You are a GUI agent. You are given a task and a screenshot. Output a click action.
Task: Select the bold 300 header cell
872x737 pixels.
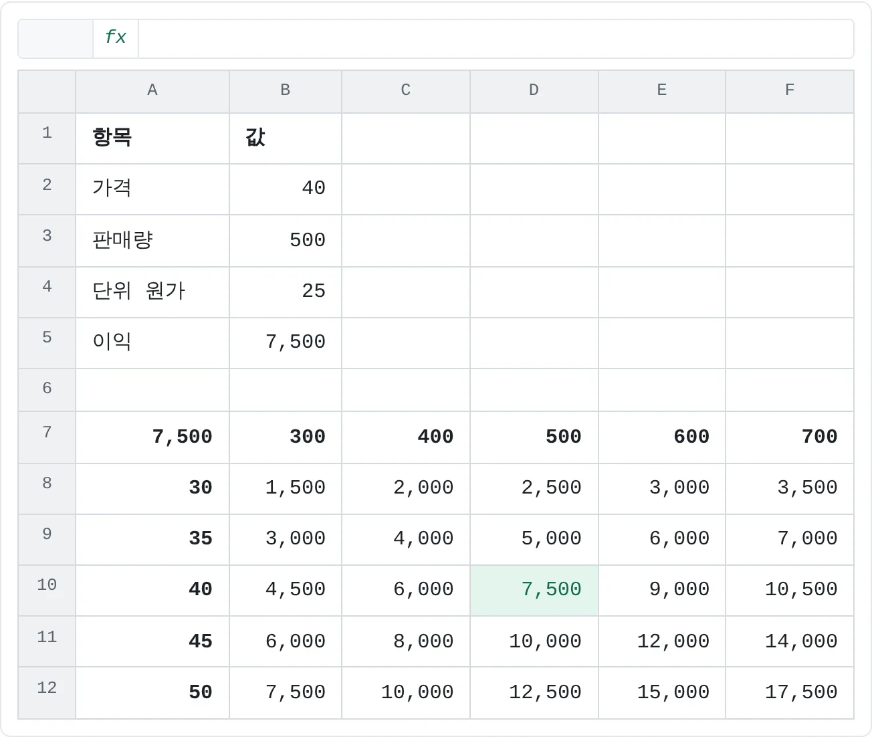[286, 437]
